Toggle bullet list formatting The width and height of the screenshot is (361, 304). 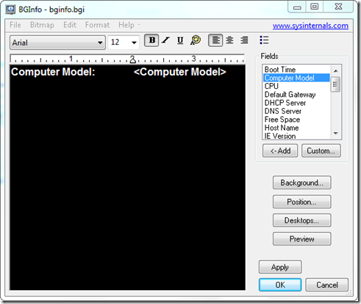264,40
